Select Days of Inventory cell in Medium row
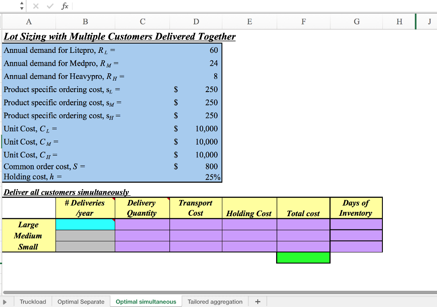Screen dimensions: 437x307 [356, 236]
